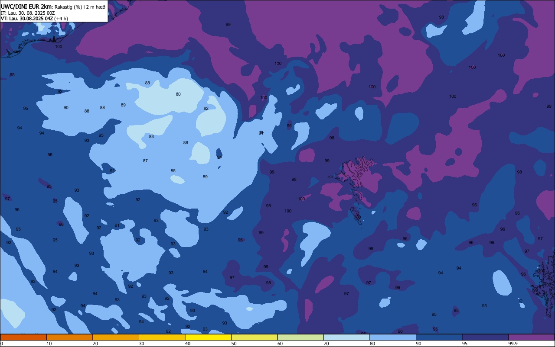This screenshot has height=347, width=555.
Task: Select the purple legend swatch above 99.9
Action: click(x=532, y=337)
